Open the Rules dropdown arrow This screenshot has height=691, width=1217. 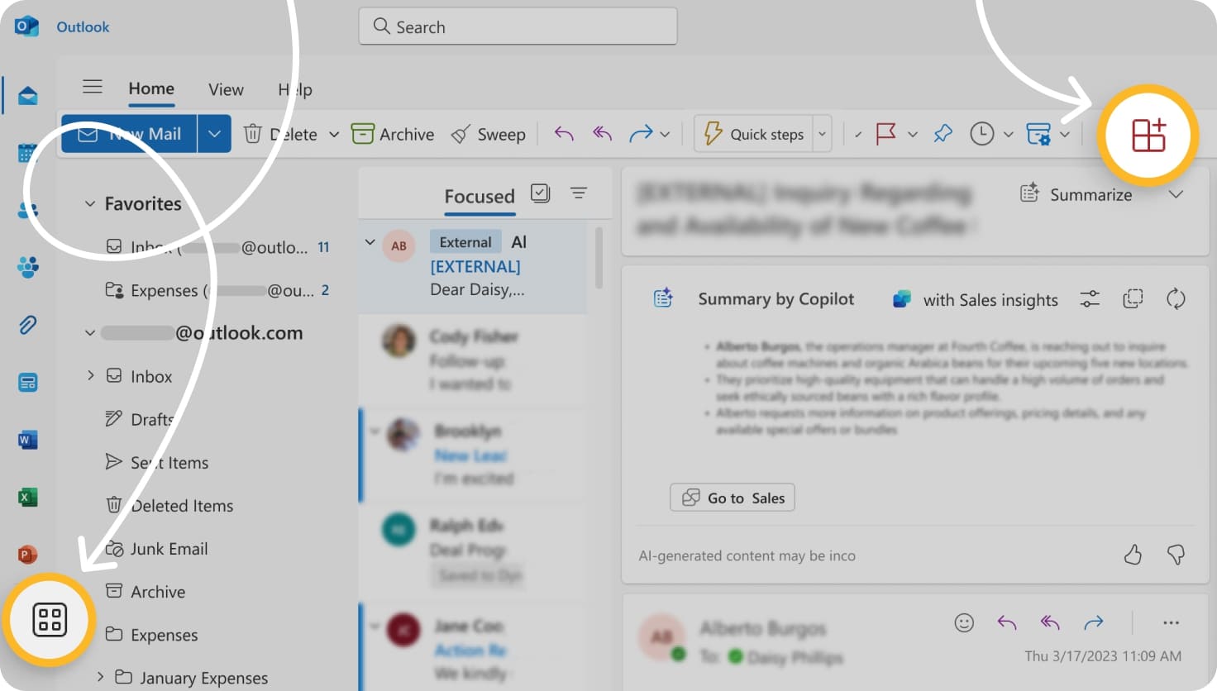1065,134
